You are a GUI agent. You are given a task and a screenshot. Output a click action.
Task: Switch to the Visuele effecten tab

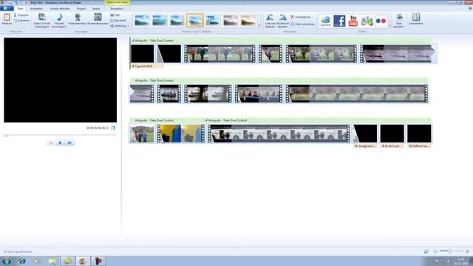coord(60,8)
